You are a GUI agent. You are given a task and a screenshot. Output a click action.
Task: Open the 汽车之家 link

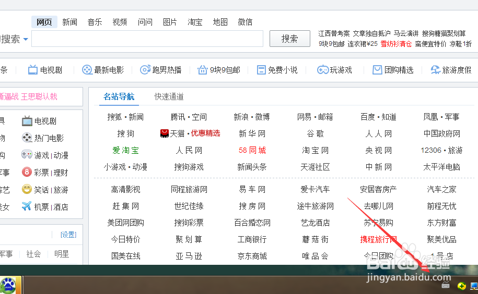pos(441,189)
